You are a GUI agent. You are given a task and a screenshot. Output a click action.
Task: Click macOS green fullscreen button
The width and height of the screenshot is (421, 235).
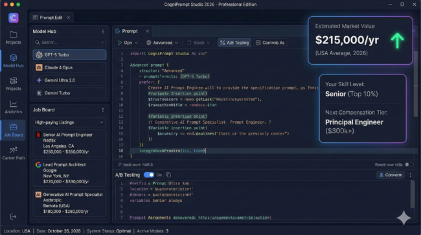18,5
